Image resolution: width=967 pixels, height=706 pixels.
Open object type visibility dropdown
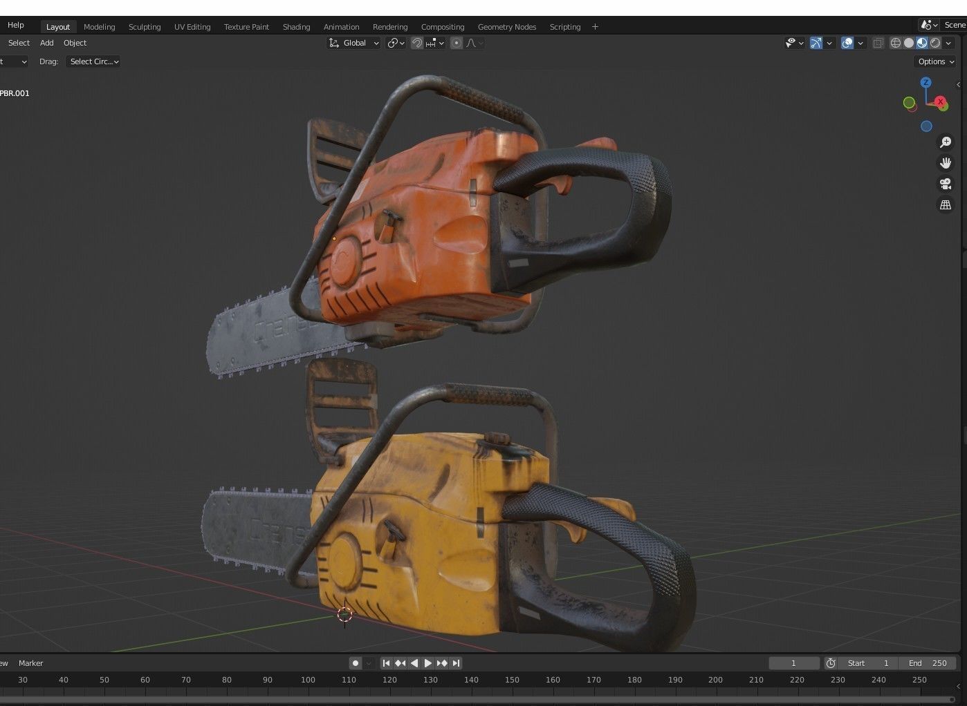(794, 43)
